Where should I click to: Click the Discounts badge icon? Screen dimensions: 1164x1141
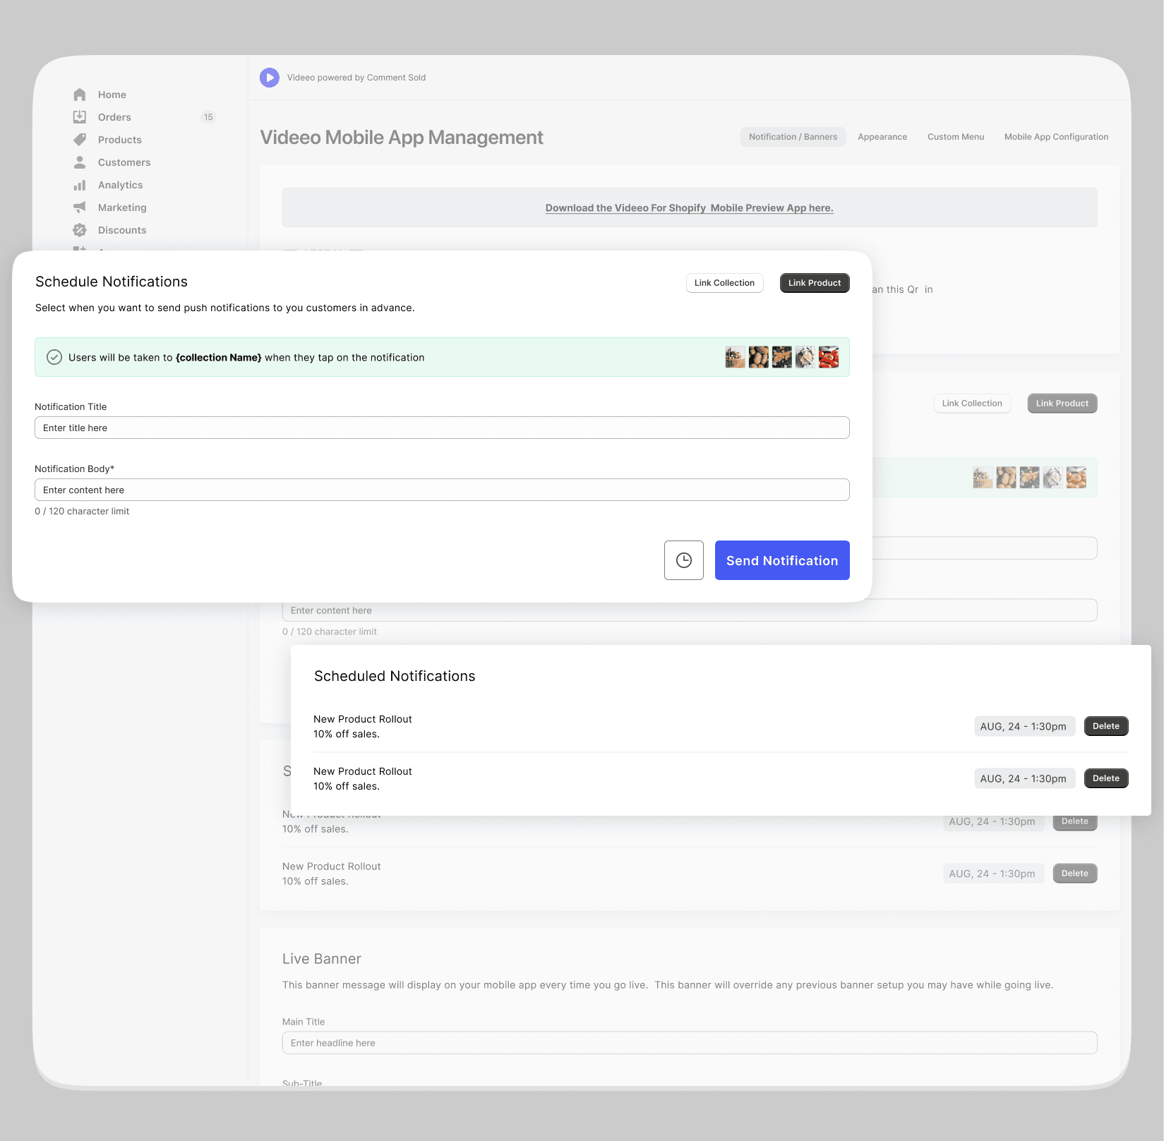80,230
